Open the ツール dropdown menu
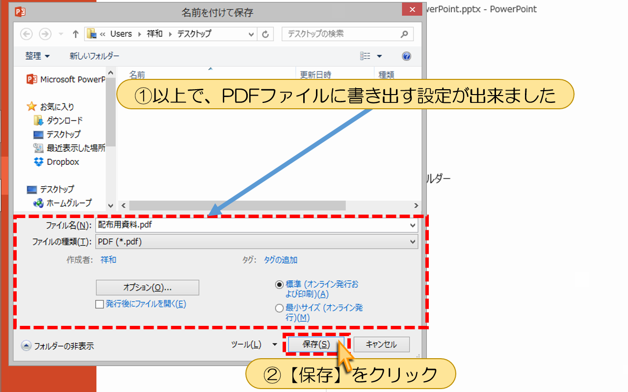This screenshot has height=392, width=628. coord(255,345)
